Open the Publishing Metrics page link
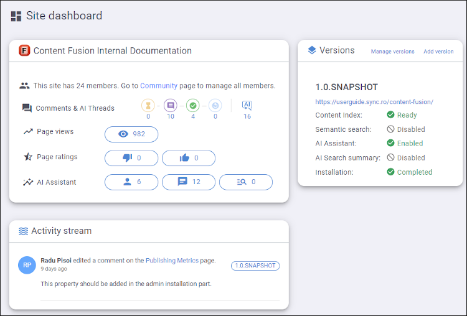 pos(172,261)
